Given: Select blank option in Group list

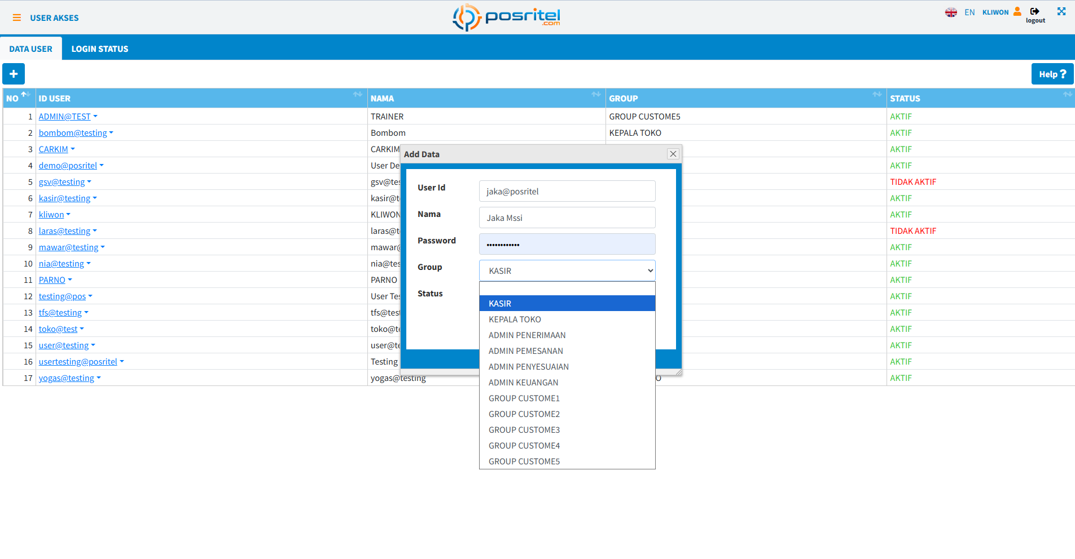Looking at the screenshot, I should pos(567,289).
